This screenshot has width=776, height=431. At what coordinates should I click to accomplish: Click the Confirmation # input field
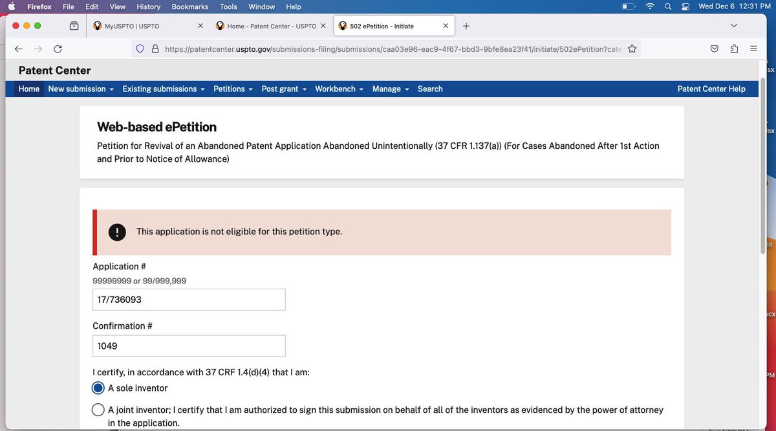(189, 346)
